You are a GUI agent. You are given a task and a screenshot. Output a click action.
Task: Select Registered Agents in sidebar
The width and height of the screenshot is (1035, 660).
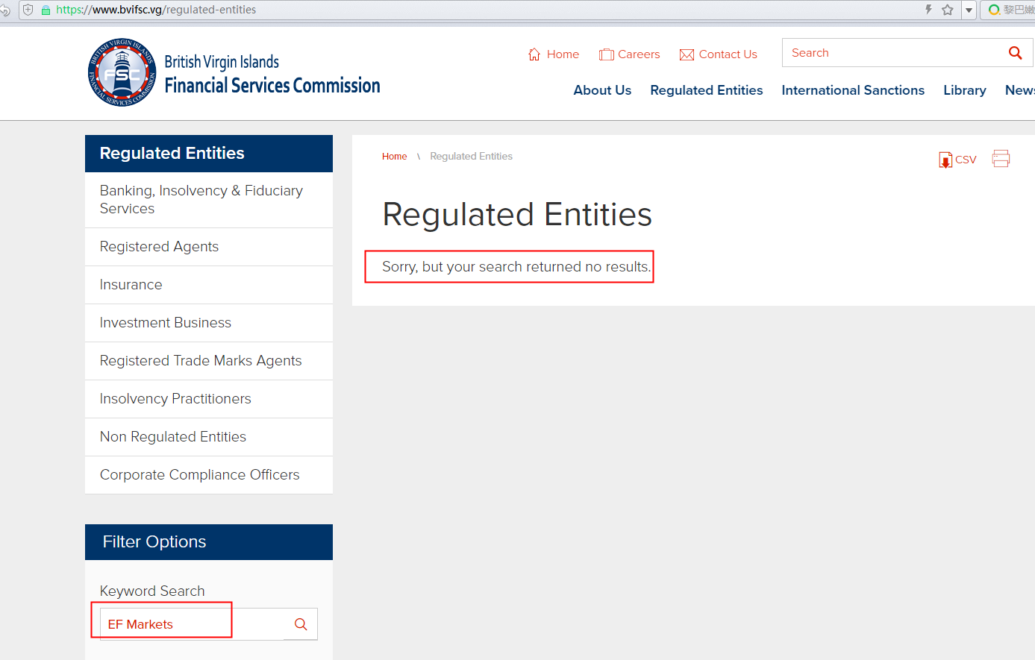click(209, 247)
